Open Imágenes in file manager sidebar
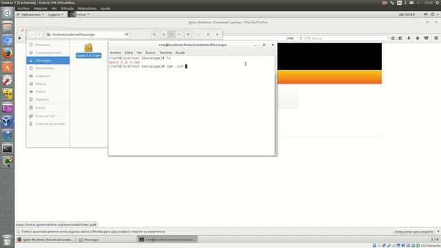The image size is (441, 248). click(48, 76)
